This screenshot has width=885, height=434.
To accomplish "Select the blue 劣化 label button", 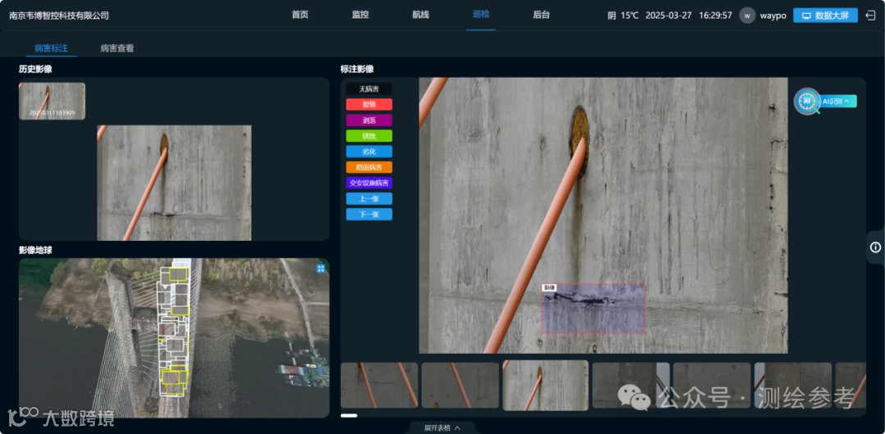I will (x=369, y=151).
